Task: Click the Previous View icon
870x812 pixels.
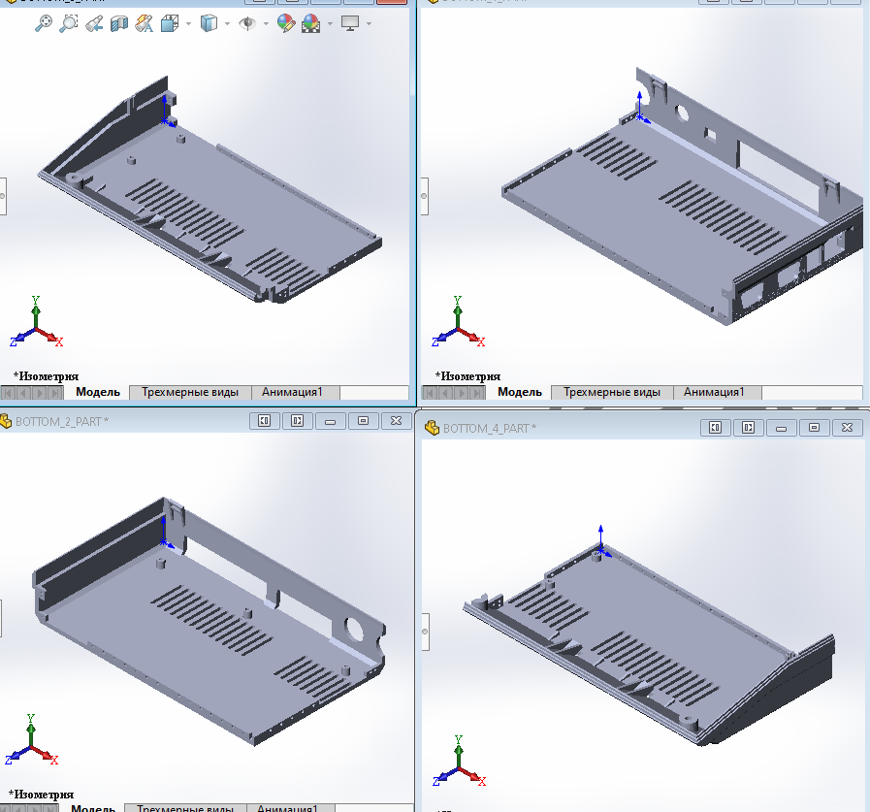Action: tap(94, 24)
